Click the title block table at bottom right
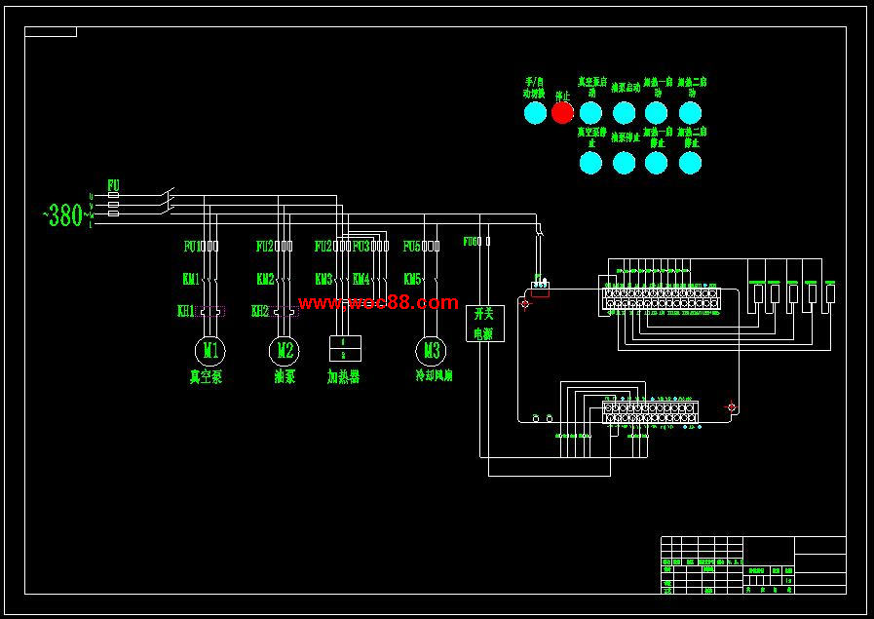 point(753,565)
